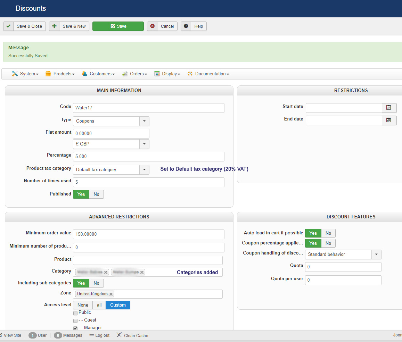Remove the second category tag with its X
402x342 pixels.
(142, 272)
